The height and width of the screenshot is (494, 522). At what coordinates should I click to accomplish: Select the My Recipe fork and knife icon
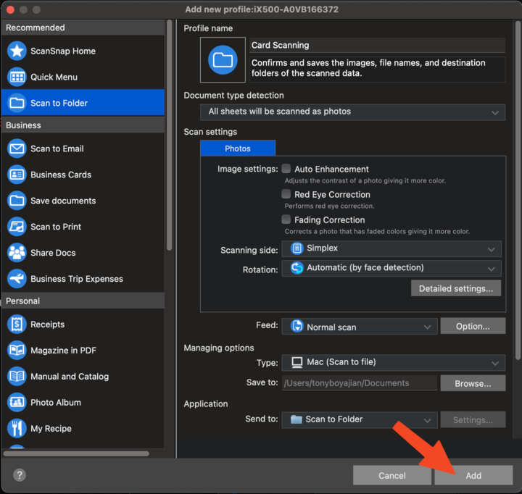pos(17,428)
